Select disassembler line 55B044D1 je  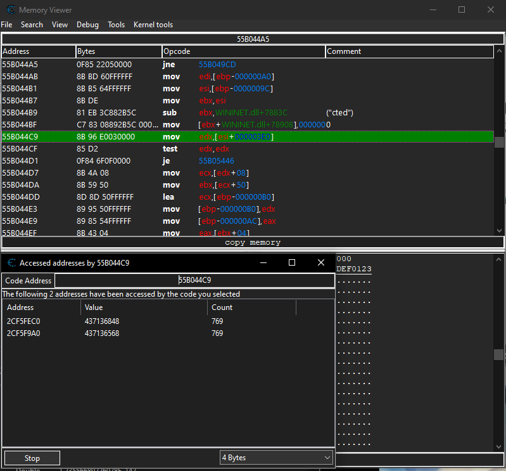point(248,160)
